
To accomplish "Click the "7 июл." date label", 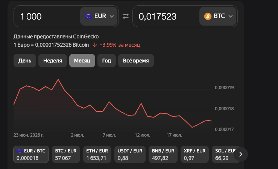I will tap(109, 135).
